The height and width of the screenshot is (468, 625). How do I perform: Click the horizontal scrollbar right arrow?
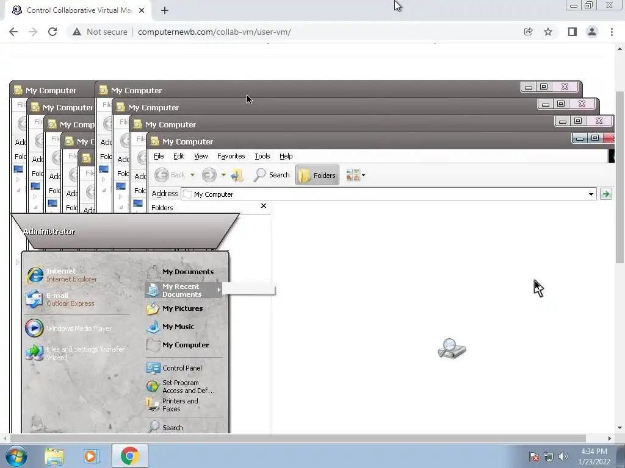click(610, 438)
